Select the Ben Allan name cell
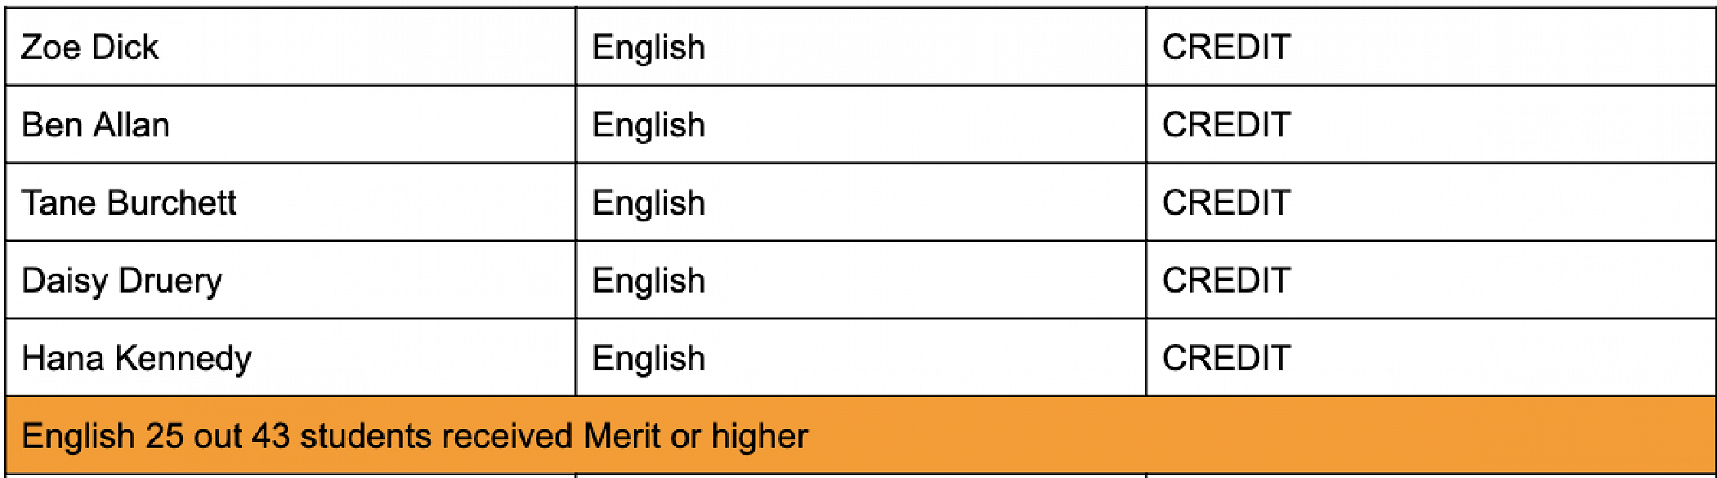The height and width of the screenshot is (478, 1717). 95,125
